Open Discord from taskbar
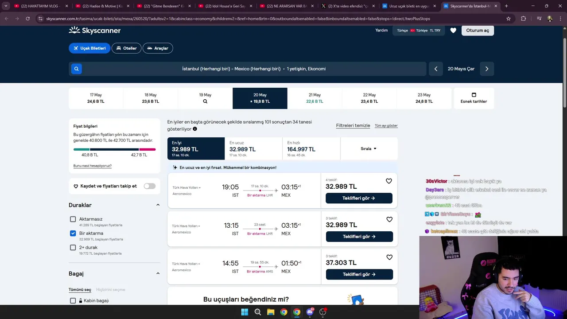Screen dimensions: 567x319 310,312
